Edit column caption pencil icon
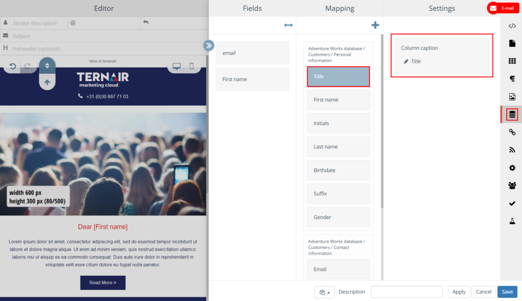The image size is (522, 301). (406, 61)
